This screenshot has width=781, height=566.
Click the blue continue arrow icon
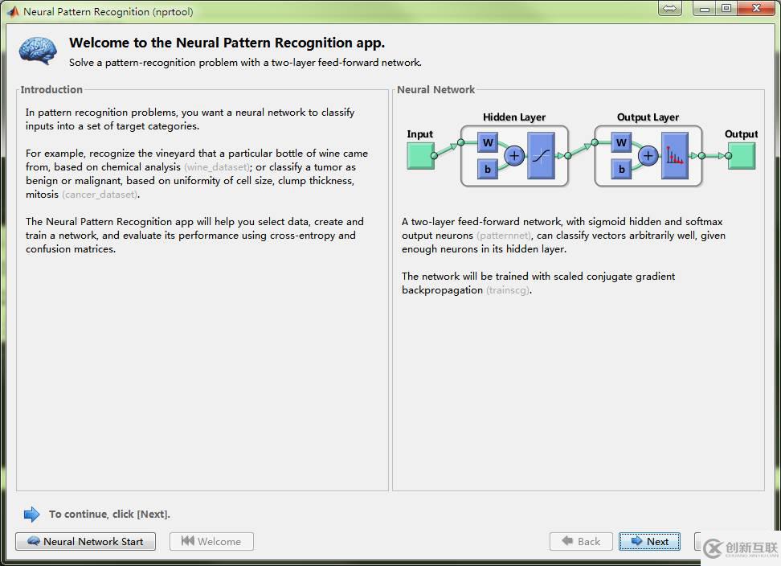pyautogui.click(x=32, y=514)
